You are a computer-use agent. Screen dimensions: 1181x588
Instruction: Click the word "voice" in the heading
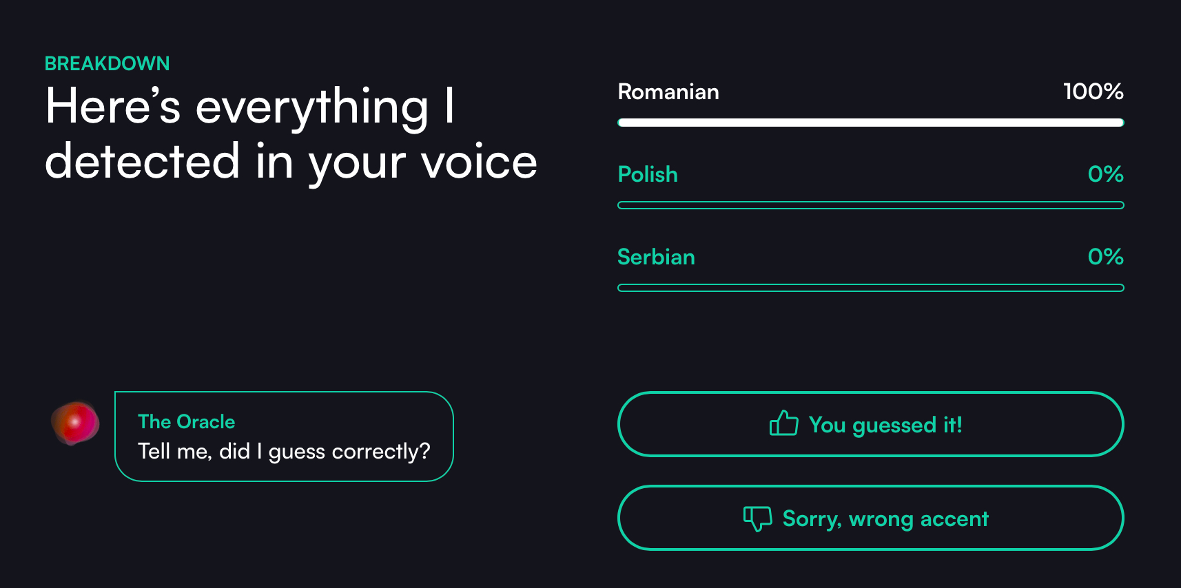click(x=479, y=162)
